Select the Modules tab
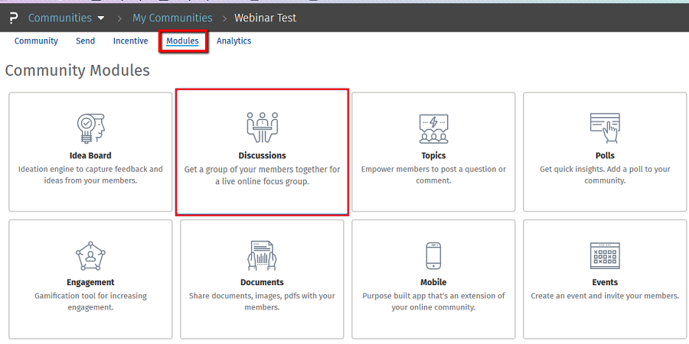This screenshot has height=344, width=689. (182, 41)
